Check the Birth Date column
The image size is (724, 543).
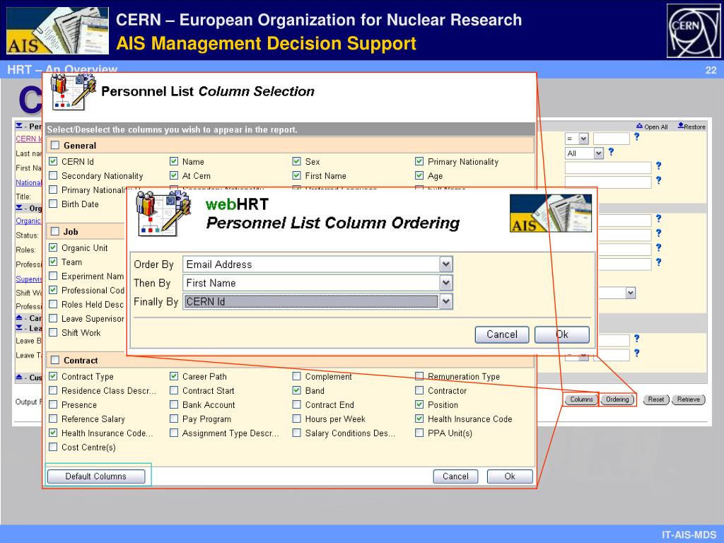point(53,204)
